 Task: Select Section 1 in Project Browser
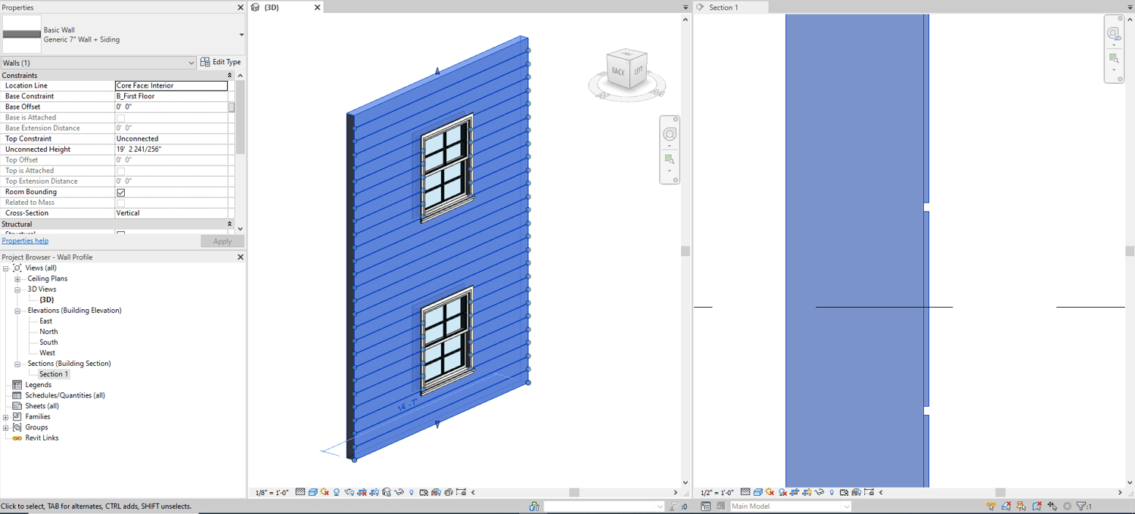click(54, 374)
